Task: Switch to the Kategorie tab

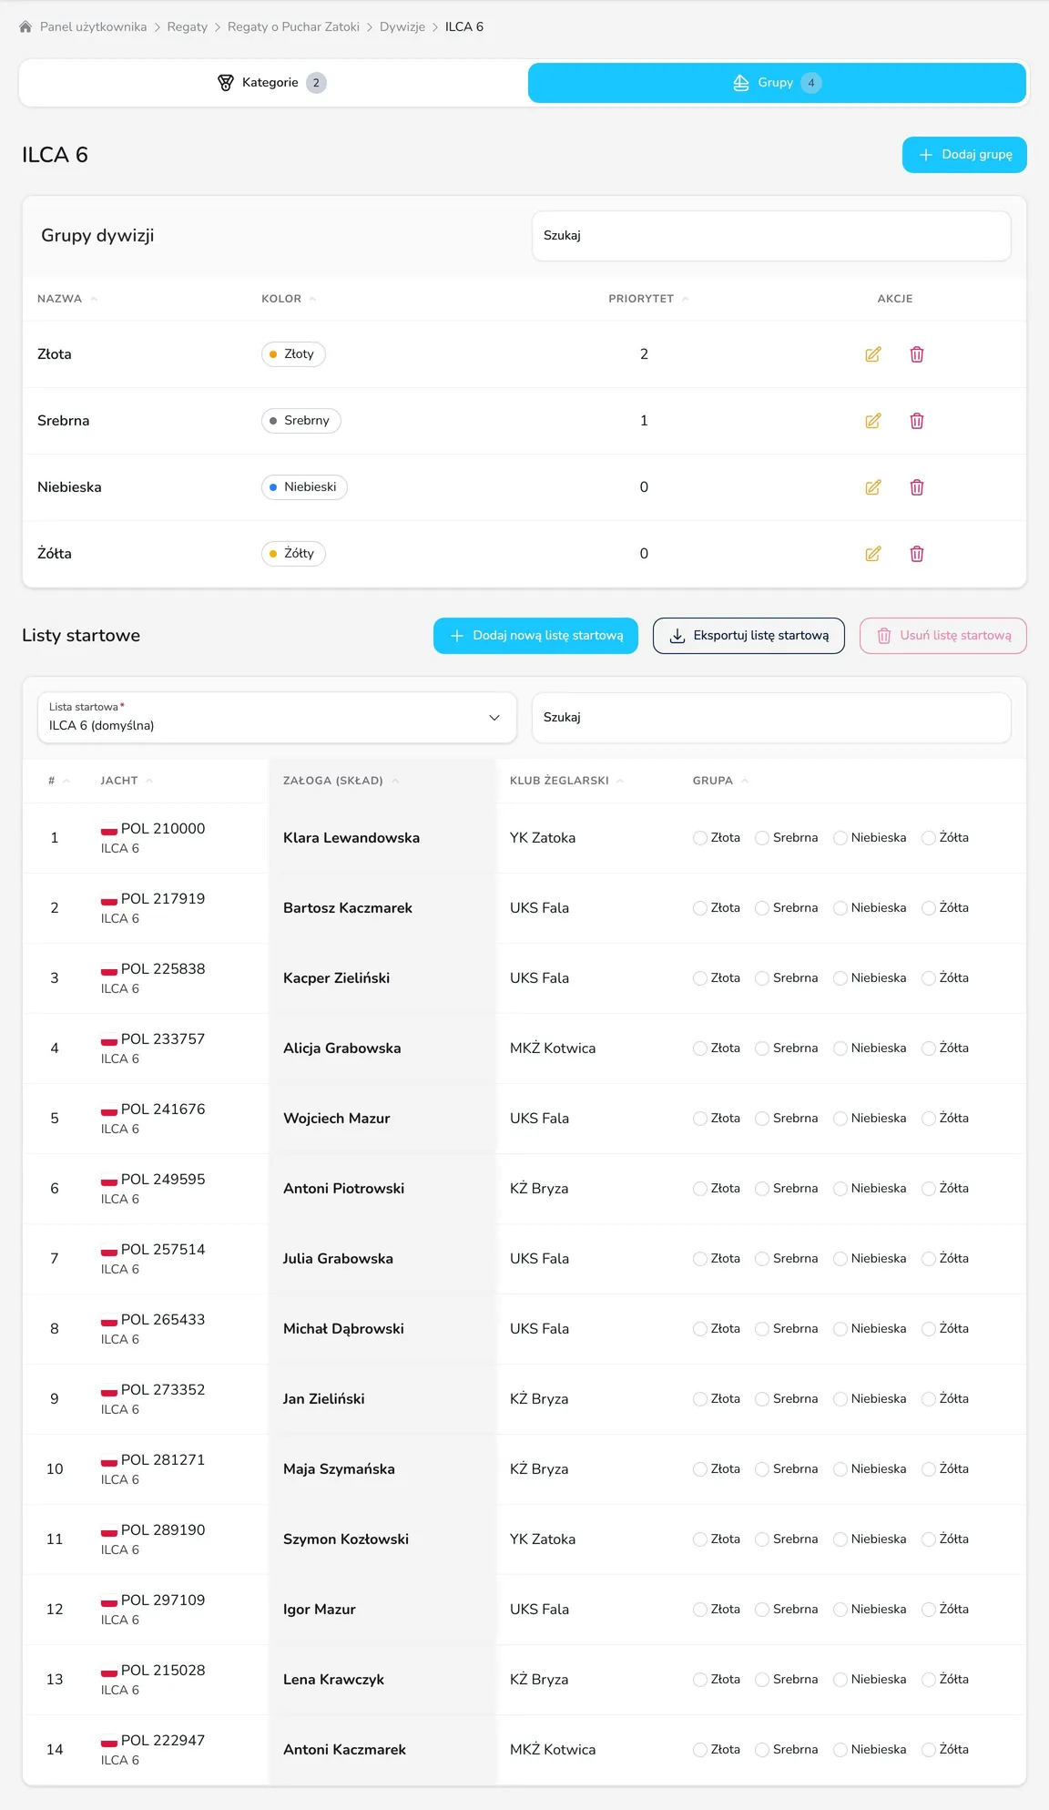Action: click(272, 83)
